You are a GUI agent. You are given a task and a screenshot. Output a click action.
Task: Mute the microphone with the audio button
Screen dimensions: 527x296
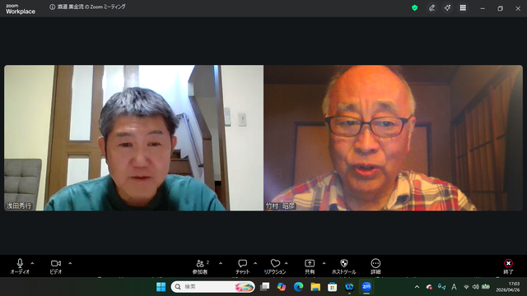pyautogui.click(x=20, y=266)
